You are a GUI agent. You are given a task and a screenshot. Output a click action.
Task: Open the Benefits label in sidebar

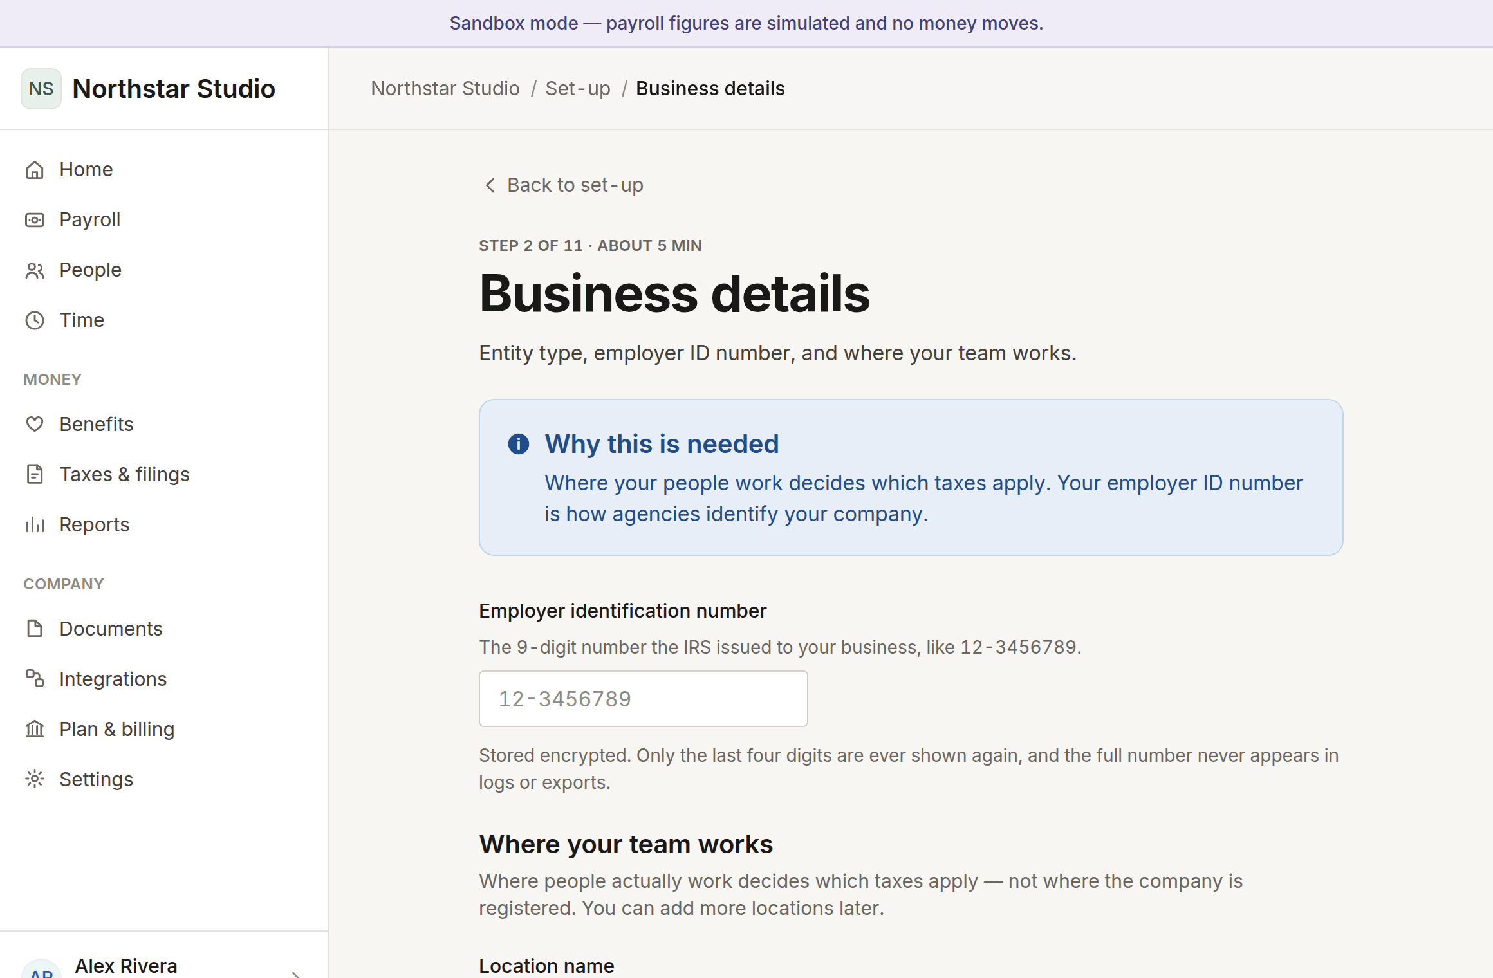click(97, 425)
